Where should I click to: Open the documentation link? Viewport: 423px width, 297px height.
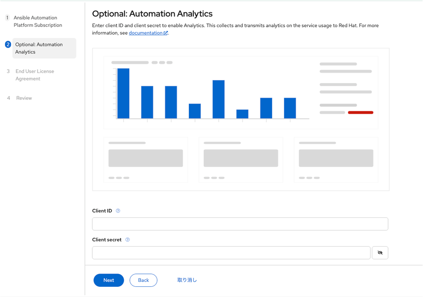tap(148, 33)
